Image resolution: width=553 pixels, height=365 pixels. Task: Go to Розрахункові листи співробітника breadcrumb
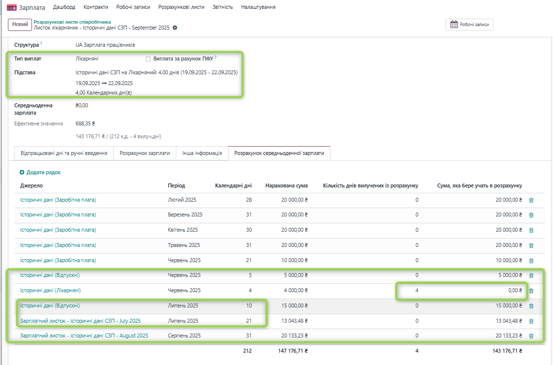tap(72, 22)
